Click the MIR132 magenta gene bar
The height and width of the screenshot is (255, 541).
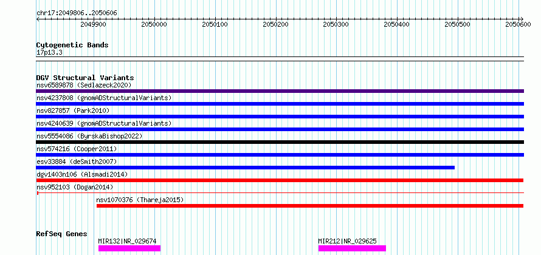(x=129, y=248)
